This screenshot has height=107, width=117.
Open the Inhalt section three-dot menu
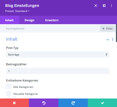(x=112, y=40)
